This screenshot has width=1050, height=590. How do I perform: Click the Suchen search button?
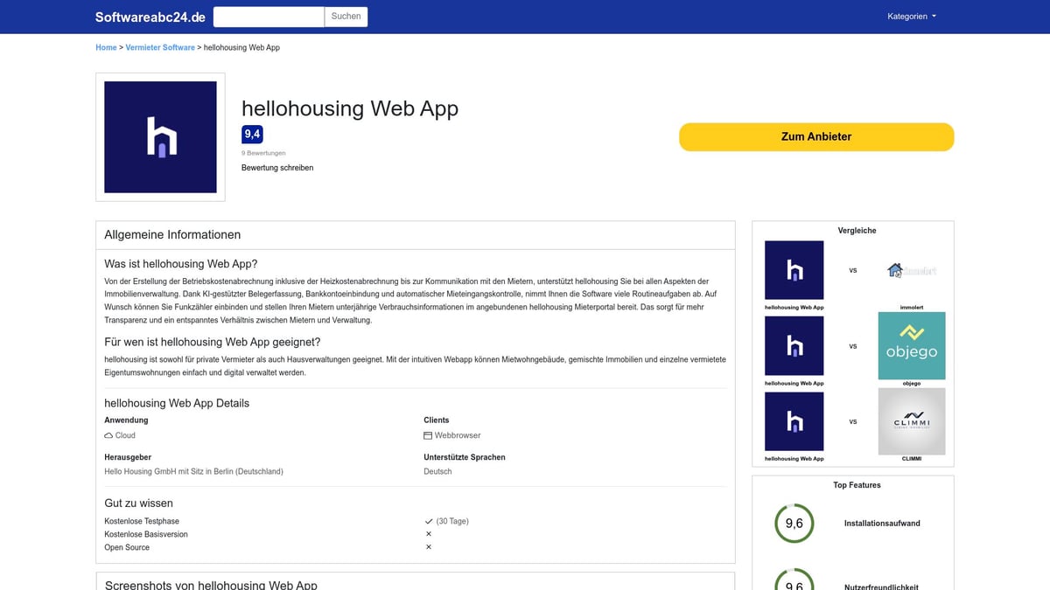coord(346,16)
